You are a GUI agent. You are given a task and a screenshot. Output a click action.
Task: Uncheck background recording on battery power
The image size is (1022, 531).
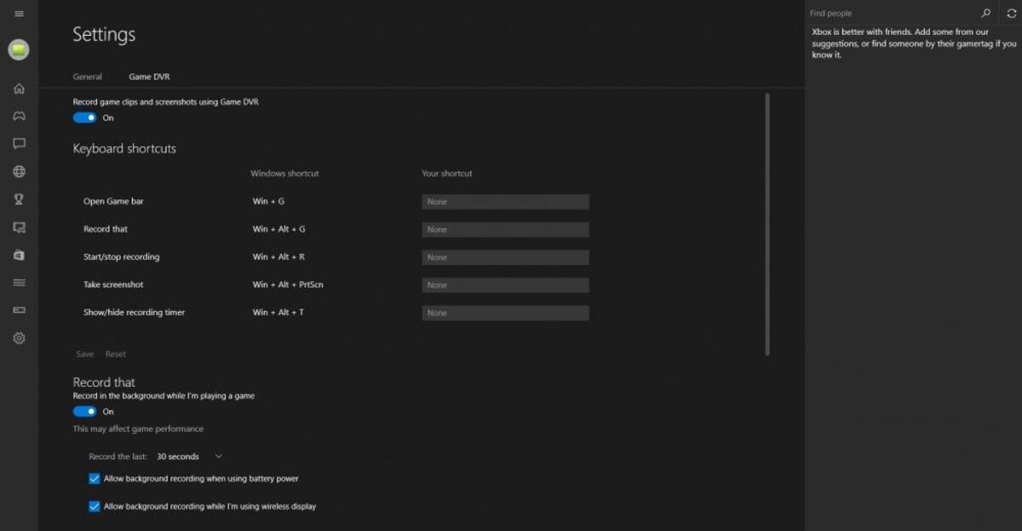94,478
